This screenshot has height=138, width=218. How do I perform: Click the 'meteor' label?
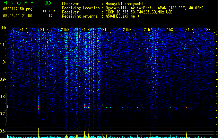[49, 11]
